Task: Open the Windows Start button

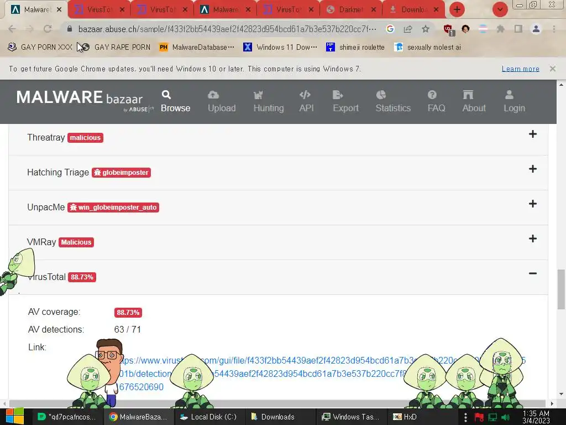Action: click(14, 416)
